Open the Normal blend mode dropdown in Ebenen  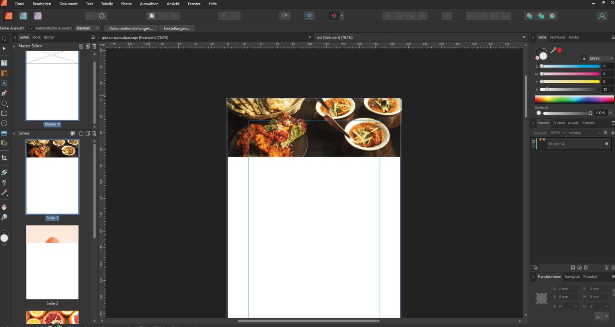click(584, 132)
